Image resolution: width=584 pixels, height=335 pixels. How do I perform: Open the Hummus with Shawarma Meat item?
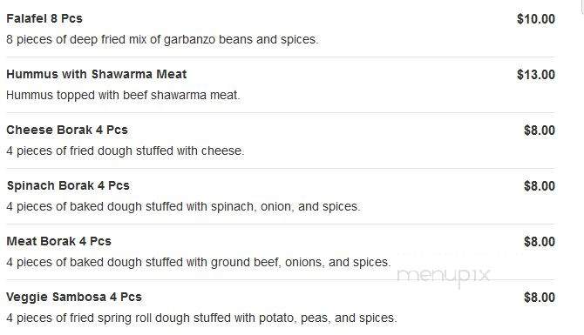click(x=97, y=74)
